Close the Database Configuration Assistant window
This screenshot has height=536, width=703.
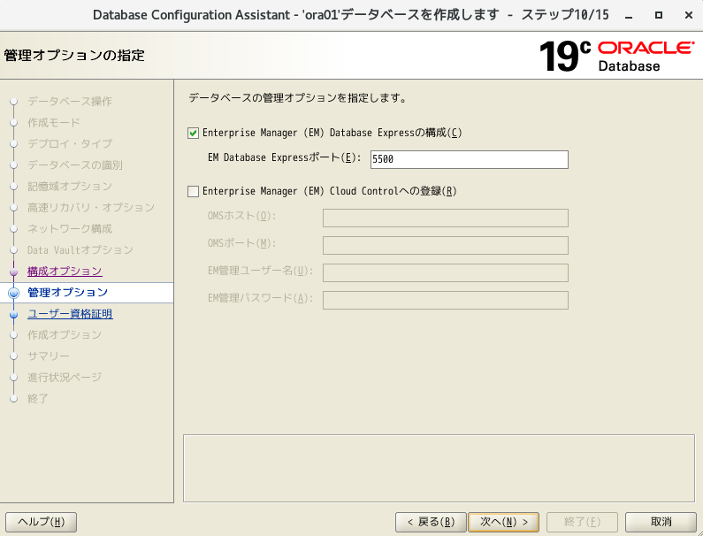tap(689, 15)
